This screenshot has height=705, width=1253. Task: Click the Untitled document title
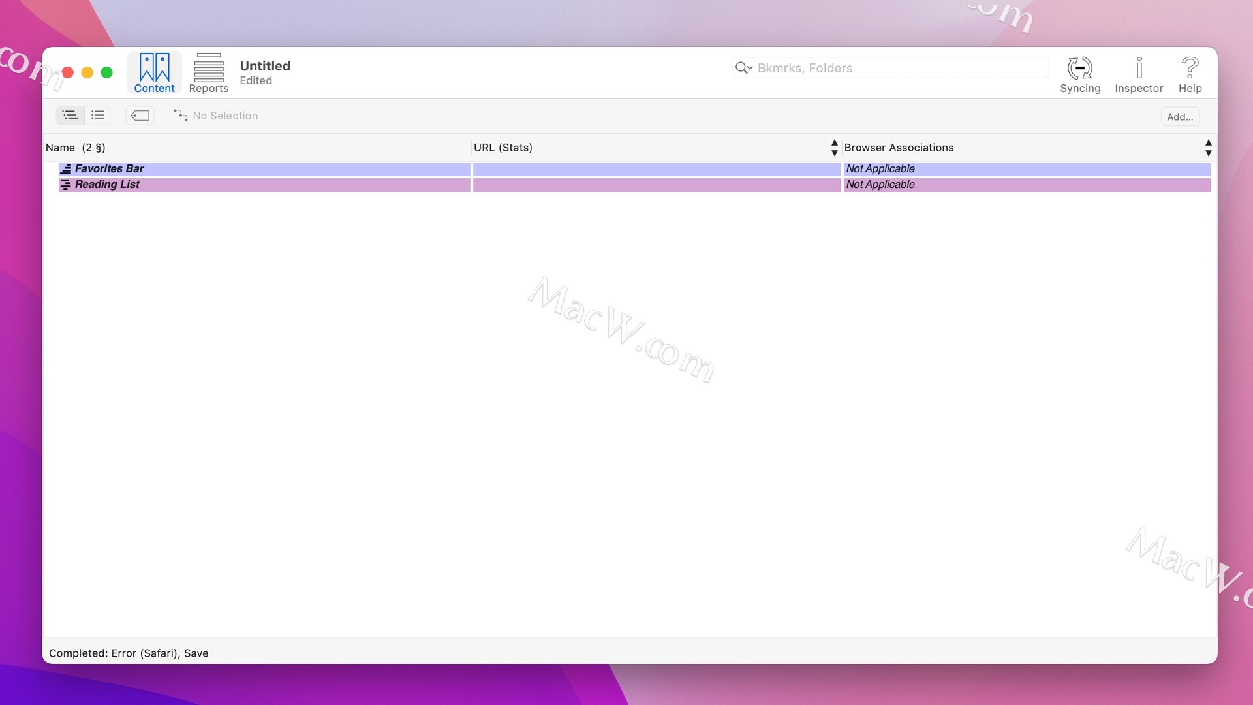tap(265, 66)
